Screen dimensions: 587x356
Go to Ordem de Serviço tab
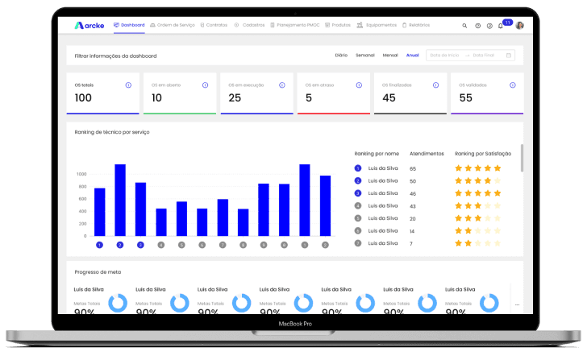pos(173,26)
